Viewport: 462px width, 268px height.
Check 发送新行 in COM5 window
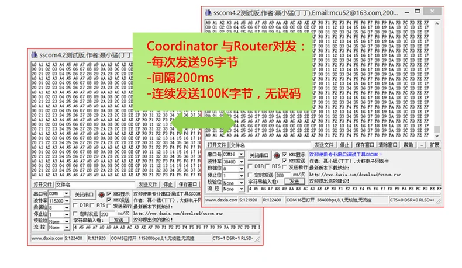109,206
